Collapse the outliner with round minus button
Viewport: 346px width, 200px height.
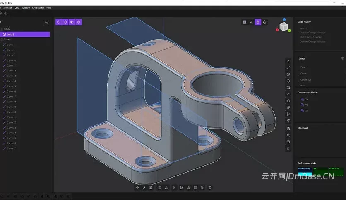click(x=46, y=22)
